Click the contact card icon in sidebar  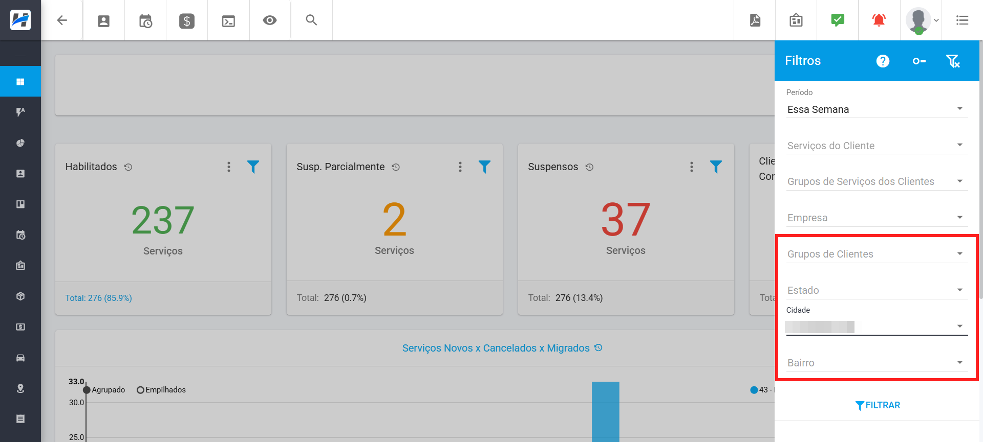pyautogui.click(x=20, y=174)
